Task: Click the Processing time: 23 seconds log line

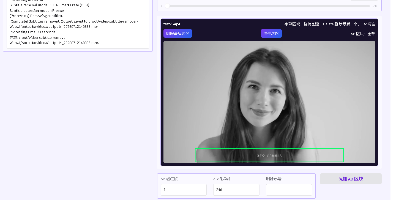Action: [x=32, y=32]
